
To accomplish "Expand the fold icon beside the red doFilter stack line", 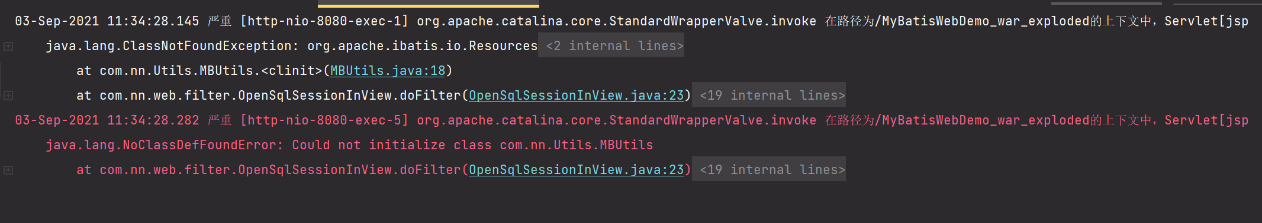I will (8, 170).
